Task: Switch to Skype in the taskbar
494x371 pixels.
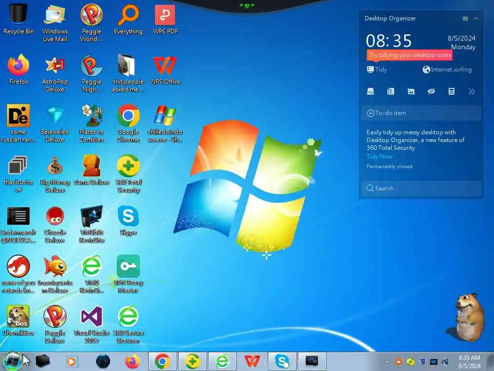Action: coord(282,361)
